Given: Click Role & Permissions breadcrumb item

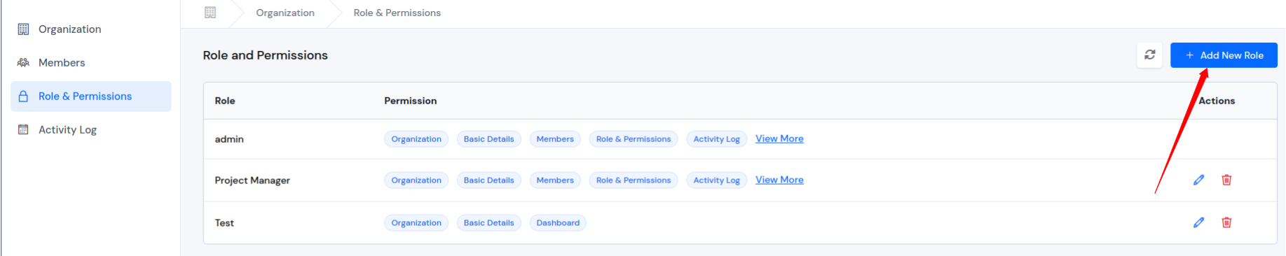Looking at the screenshot, I should [397, 13].
